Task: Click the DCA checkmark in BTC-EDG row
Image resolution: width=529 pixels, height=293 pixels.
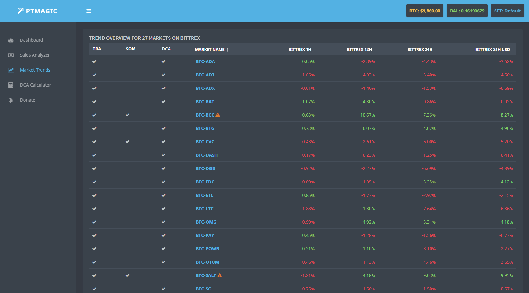Action: coord(163,182)
